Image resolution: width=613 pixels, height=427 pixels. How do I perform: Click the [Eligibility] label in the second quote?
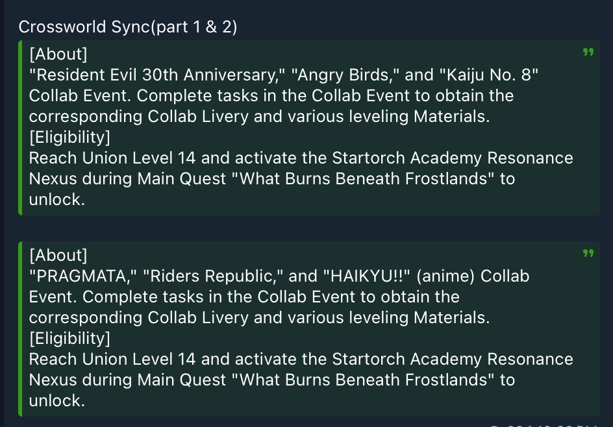69,338
